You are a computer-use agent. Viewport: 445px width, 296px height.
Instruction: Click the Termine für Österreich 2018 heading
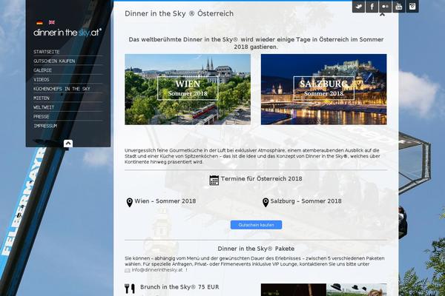(x=261, y=179)
